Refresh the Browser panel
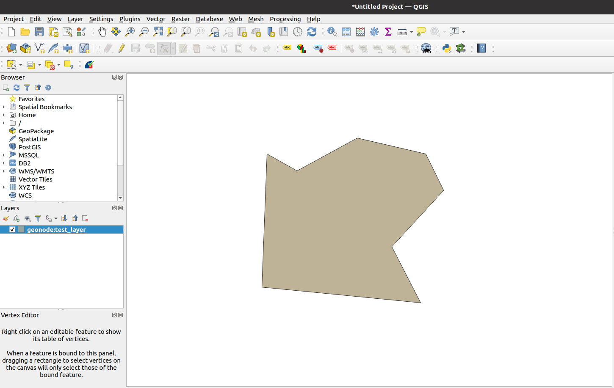Screen dimensions: 614x388 click(17, 88)
